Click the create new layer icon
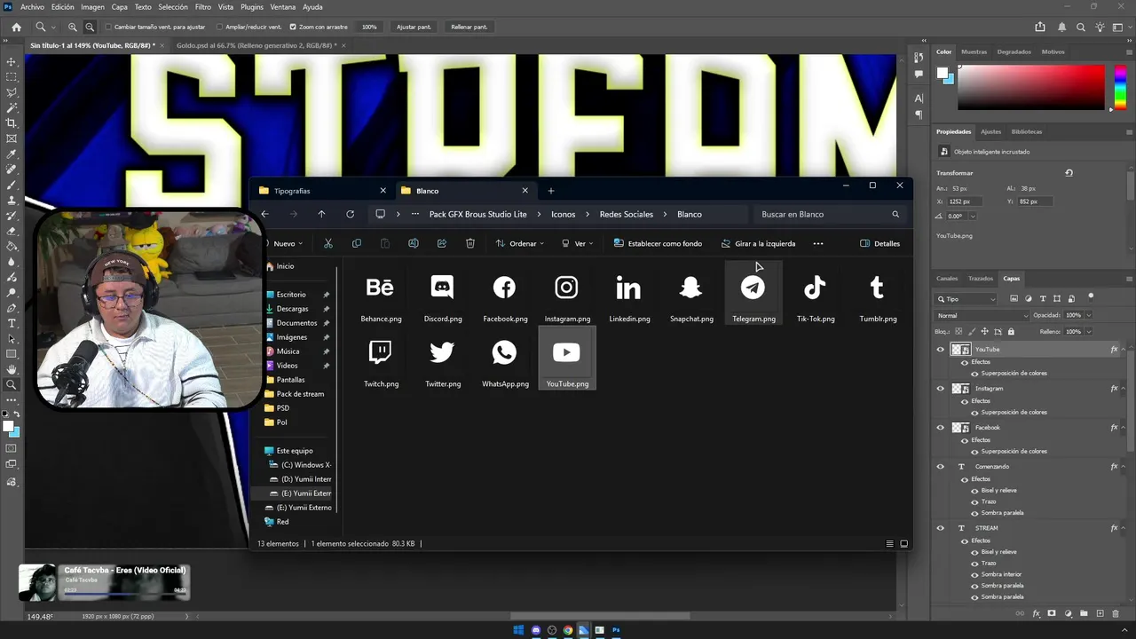This screenshot has width=1136, height=639. 1100,613
